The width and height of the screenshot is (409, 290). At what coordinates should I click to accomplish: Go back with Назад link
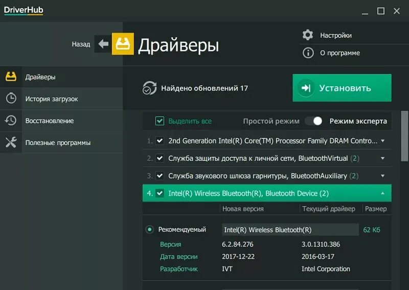(81, 44)
